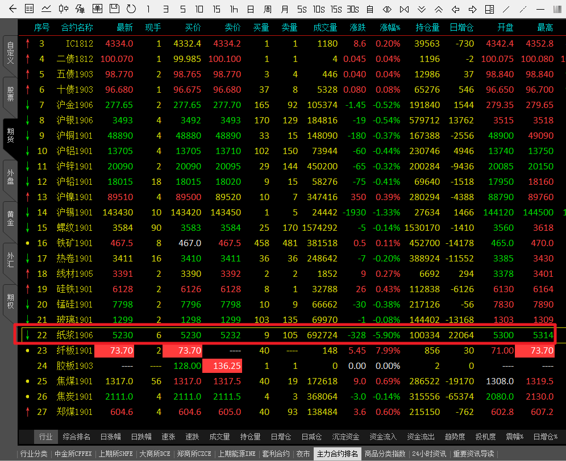Screen dimensions: 566x461
Task: Select the horizontal line drawing tool
Action: pyautogui.click(x=540, y=9)
